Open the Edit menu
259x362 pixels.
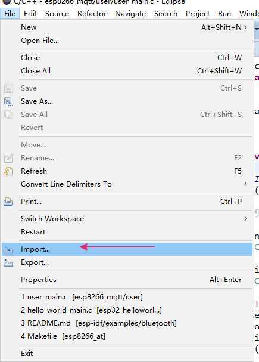[x=30, y=14]
